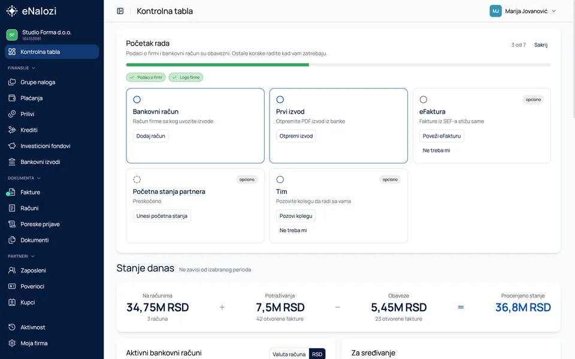Collapse the DOKUMENTA sidebar section

(24, 178)
